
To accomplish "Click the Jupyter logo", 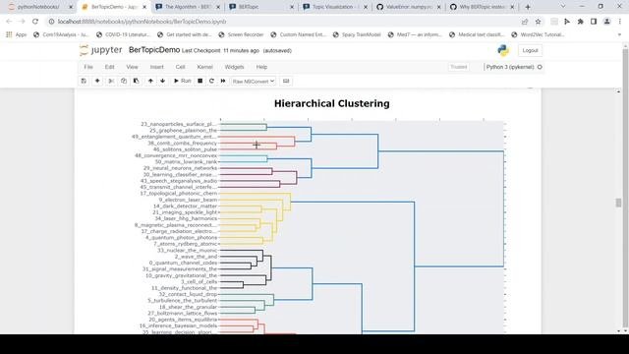I will point(100,50).
